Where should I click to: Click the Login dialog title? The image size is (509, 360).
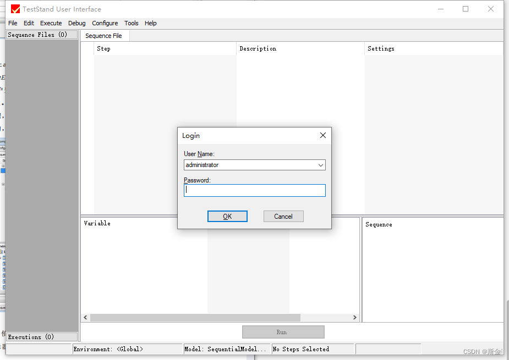(191, 136)
